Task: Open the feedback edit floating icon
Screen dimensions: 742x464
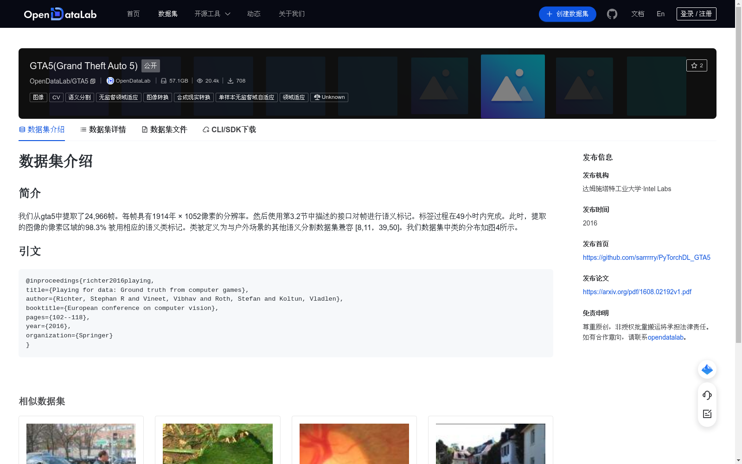Action: tap(707, 414)
